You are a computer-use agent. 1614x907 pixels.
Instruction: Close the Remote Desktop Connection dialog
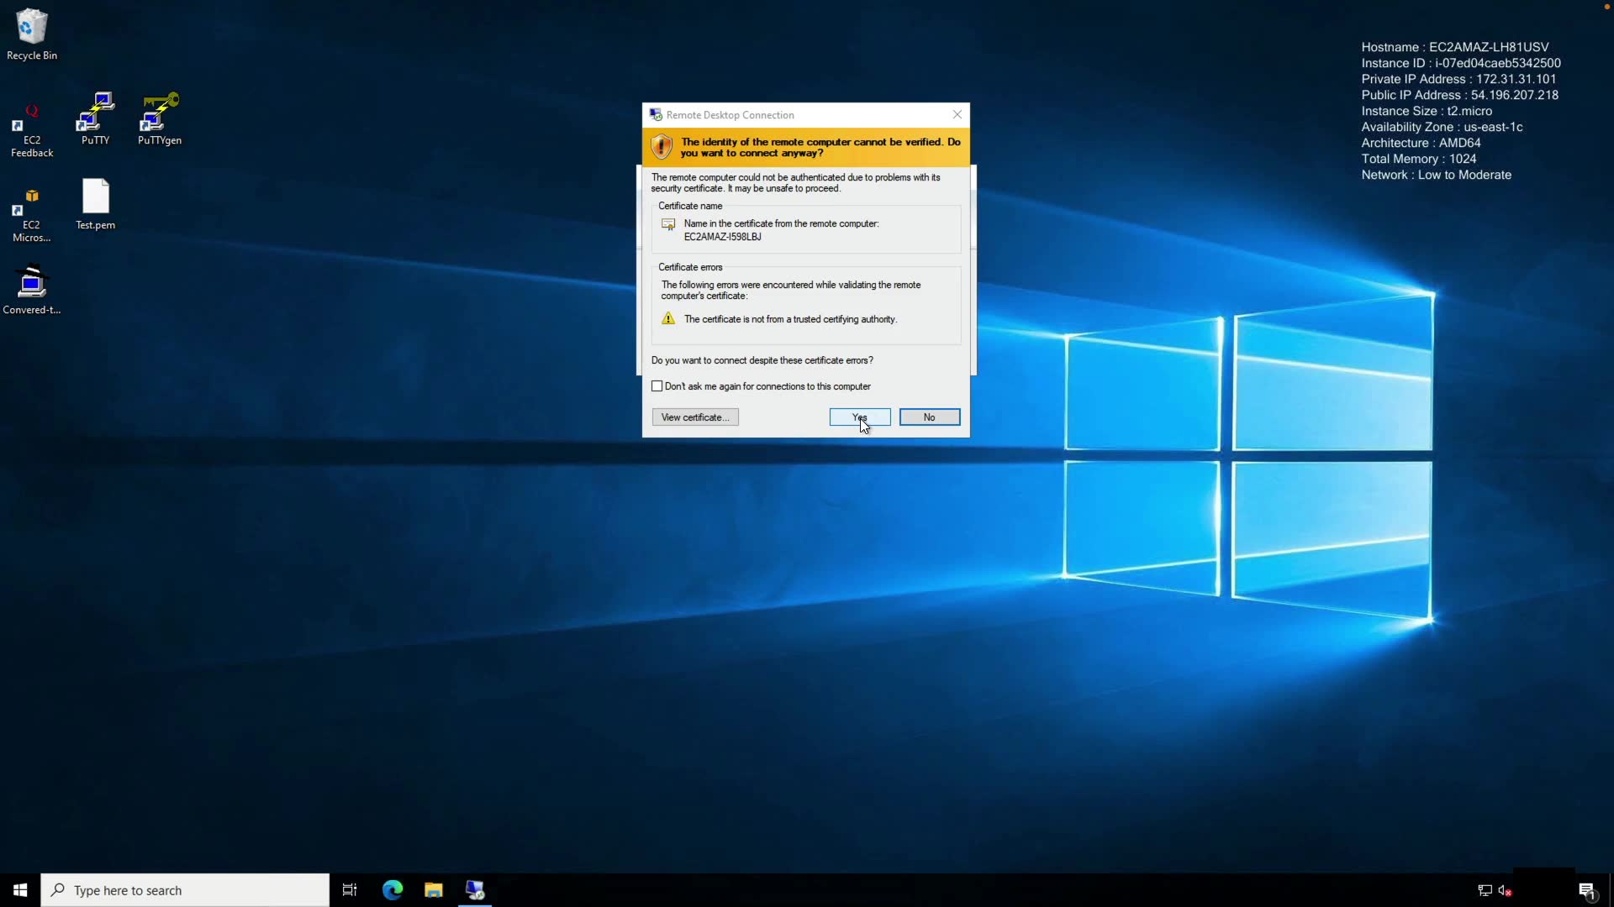click(957, 115)
